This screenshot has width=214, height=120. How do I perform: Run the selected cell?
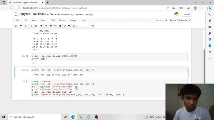click(x=53, y=26)
